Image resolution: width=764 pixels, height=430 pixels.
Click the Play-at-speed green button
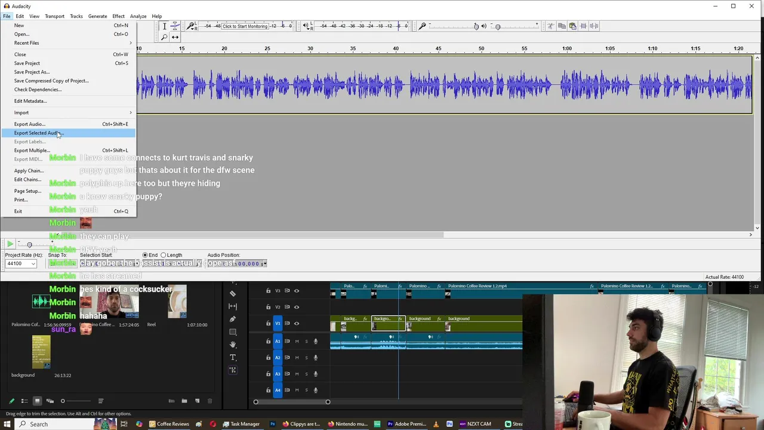(x=10, y=244)
